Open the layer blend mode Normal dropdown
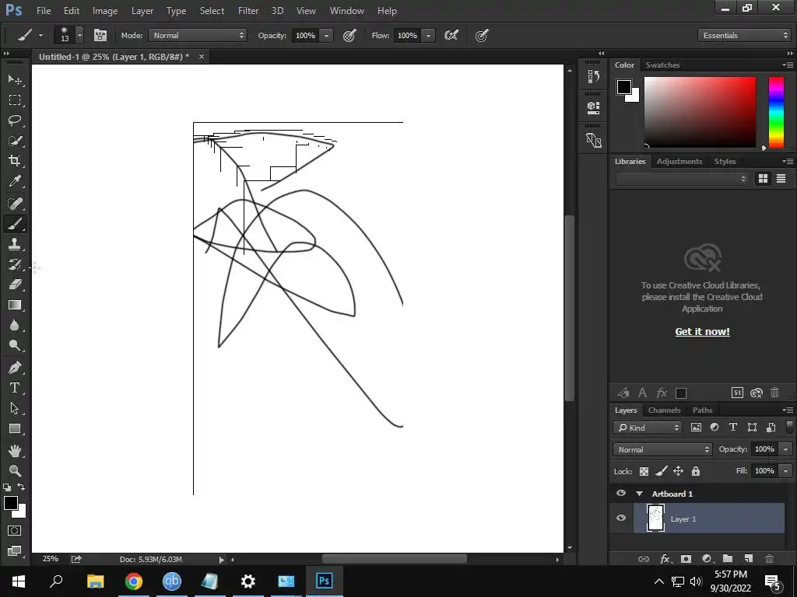797x597 pixels. (x=662, y=449)
